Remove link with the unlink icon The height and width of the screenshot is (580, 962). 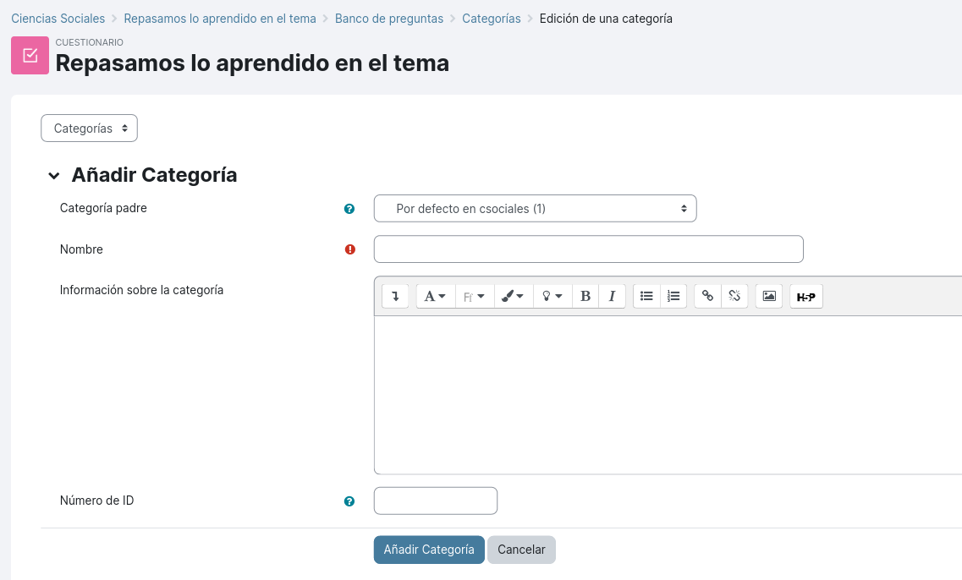[734, 296]
